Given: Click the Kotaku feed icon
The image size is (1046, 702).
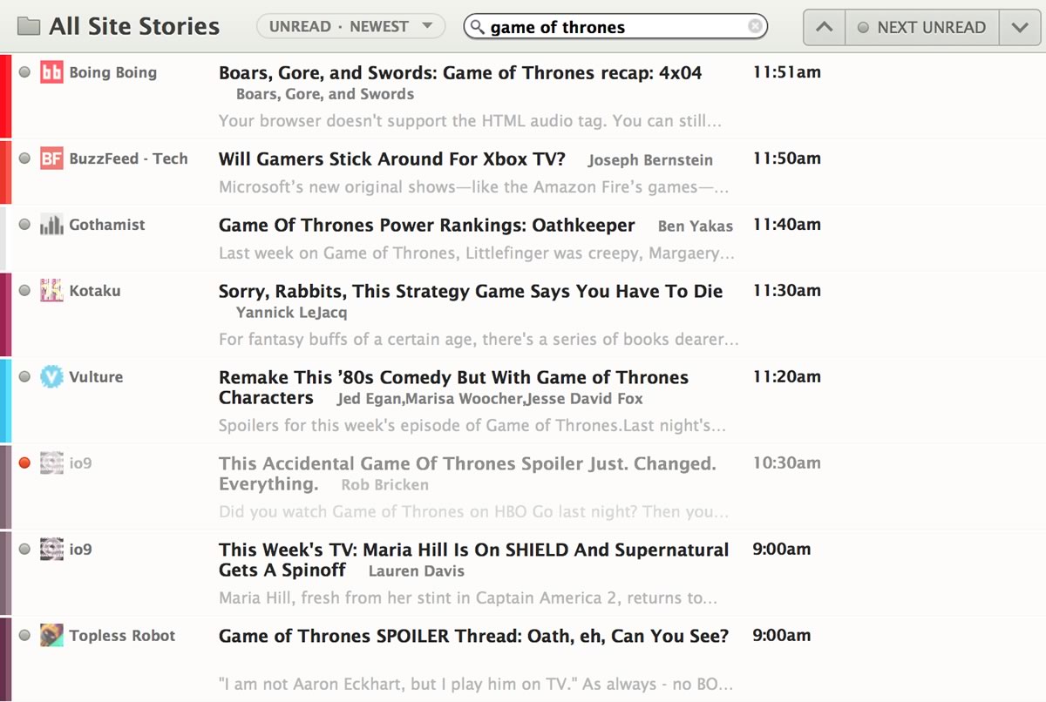Looking at the screenshot, I should click(x=51, y=290).
